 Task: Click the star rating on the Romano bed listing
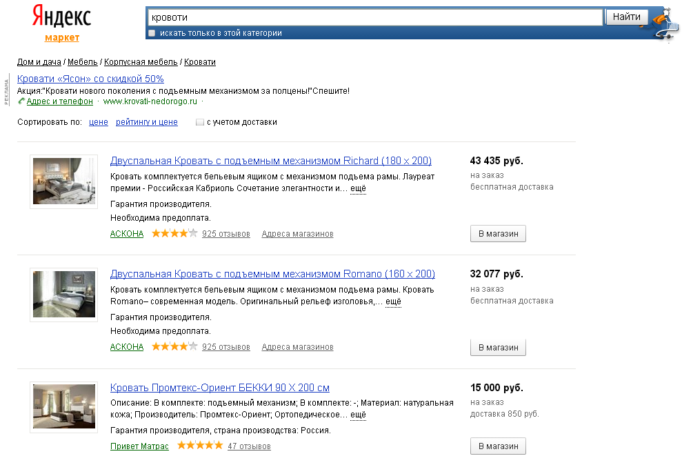coord(174,347)
